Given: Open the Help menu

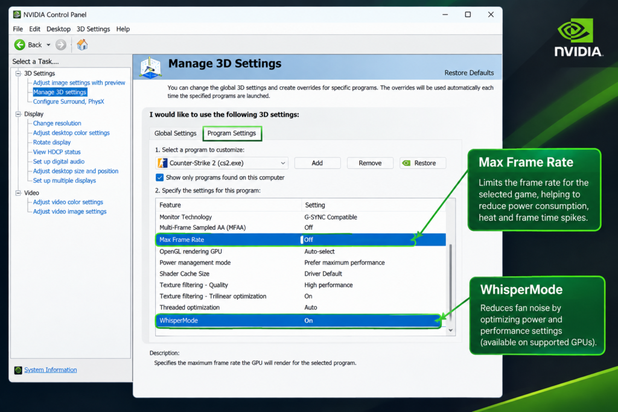Looking at the screenshot, I should point(123,29).
